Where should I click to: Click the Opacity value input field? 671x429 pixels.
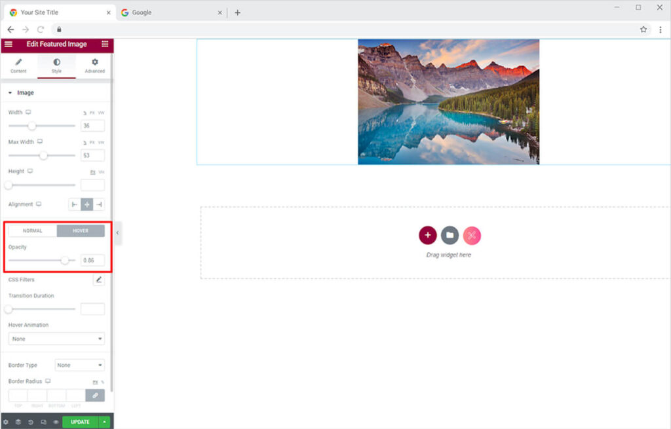92,260
